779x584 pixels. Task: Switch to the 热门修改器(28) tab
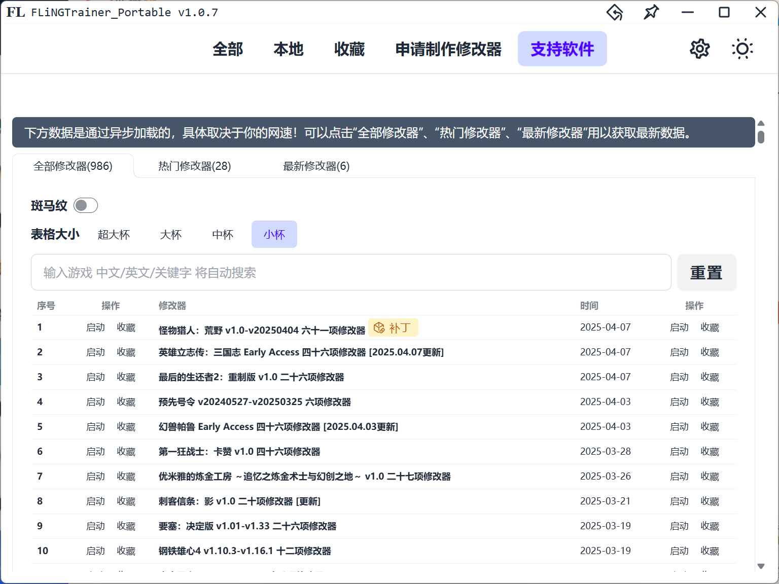point(193,166)
